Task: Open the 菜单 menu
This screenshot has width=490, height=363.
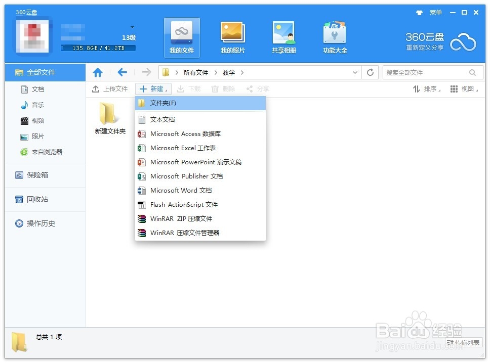Action: coord(436,13)
